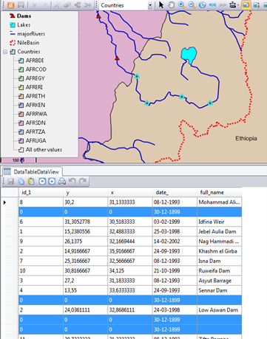The image size is (267, 339).
Task: Choose the zoom out magnifier tool
Action: (192, 4)
